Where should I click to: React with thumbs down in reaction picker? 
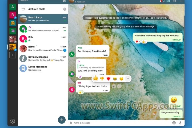pos(102,78)
